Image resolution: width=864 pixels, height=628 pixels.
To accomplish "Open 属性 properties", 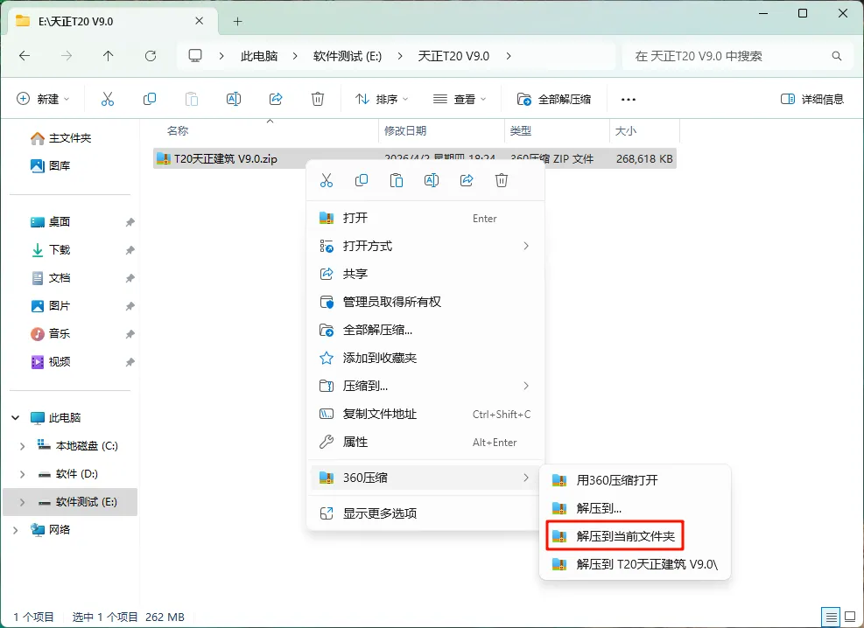I will [x=425, y=442].
